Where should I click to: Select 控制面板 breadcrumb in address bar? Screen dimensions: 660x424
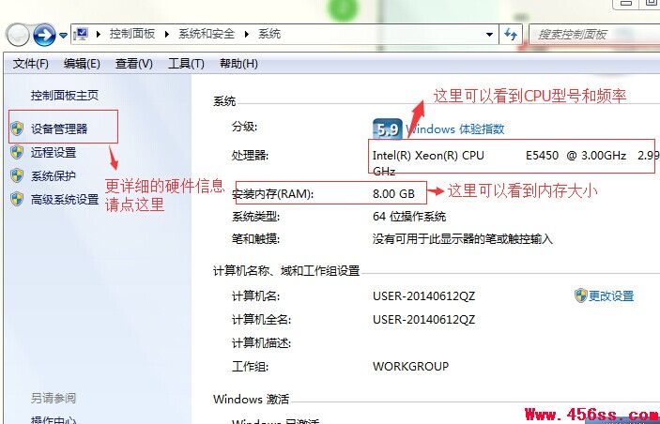tap(132, 34)
